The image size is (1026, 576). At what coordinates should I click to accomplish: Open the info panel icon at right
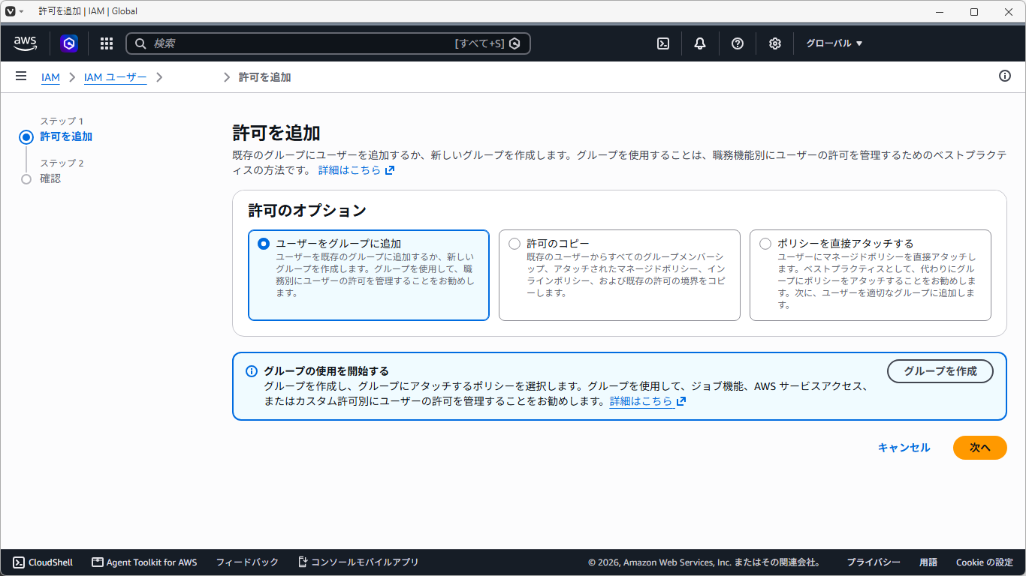click(1005, 76)
